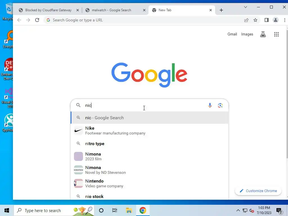Open the SpyHunter desktop shortcut
Image resolution: width=288 pixels, height=216 pixels.
pyautogui.click(x=7, y=123)
